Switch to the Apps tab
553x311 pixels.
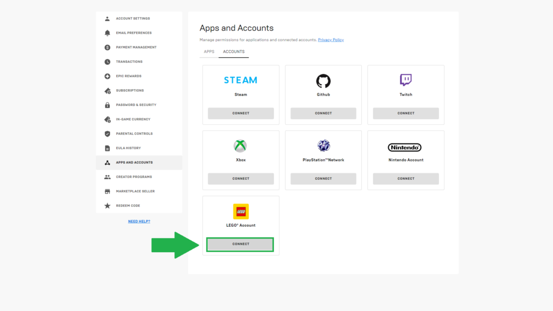click(x=209, y=52)
